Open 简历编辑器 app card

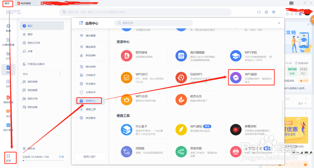tap(197, 55)
